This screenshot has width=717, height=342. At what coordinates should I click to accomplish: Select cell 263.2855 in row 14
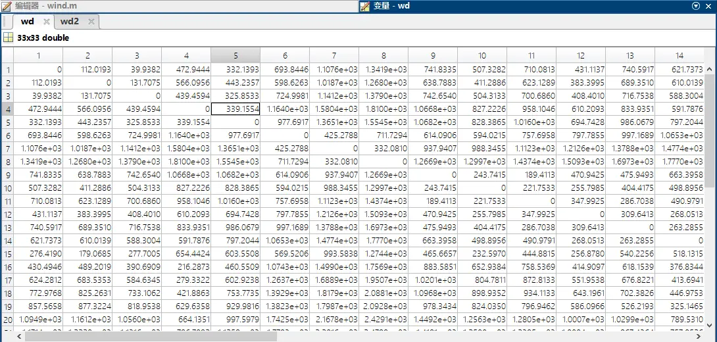point(630,241)
